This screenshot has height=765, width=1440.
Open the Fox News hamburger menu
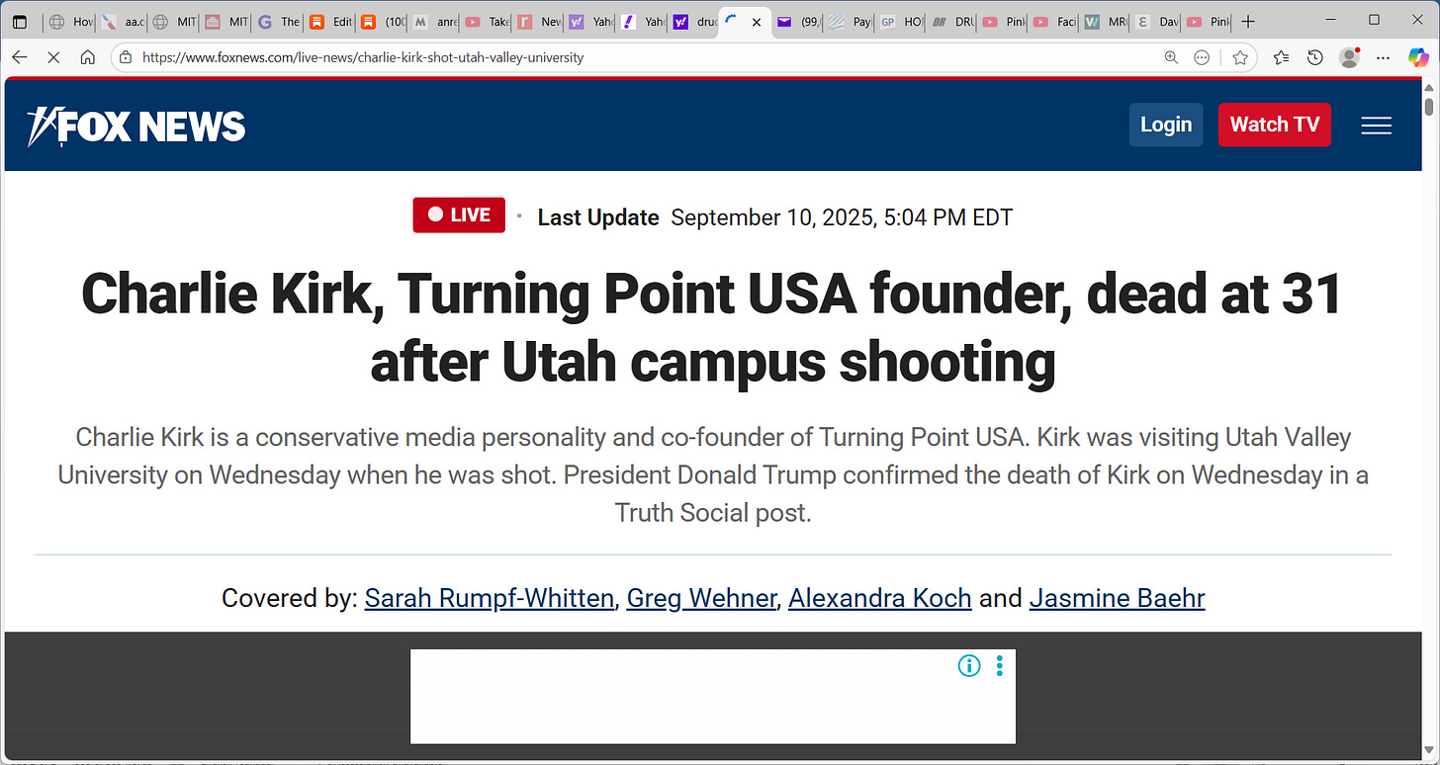1376,126
